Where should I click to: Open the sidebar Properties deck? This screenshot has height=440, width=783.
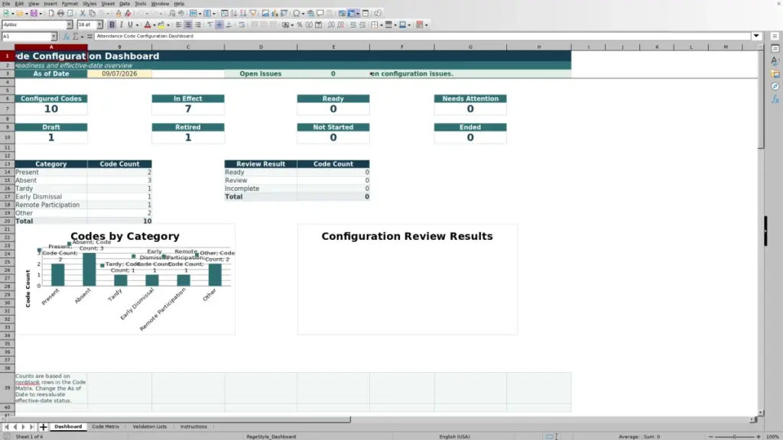[775, 48]
